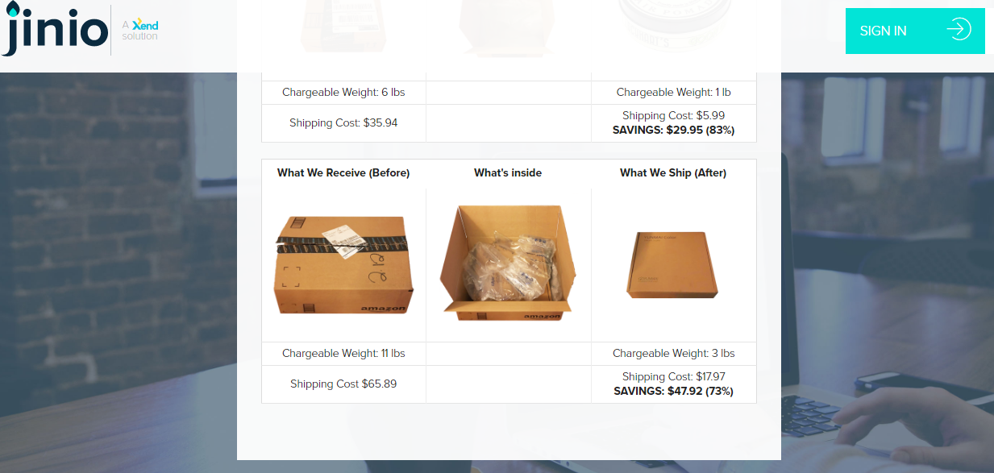Click the arrow icon in Sign In button

[x=959, y=31]
